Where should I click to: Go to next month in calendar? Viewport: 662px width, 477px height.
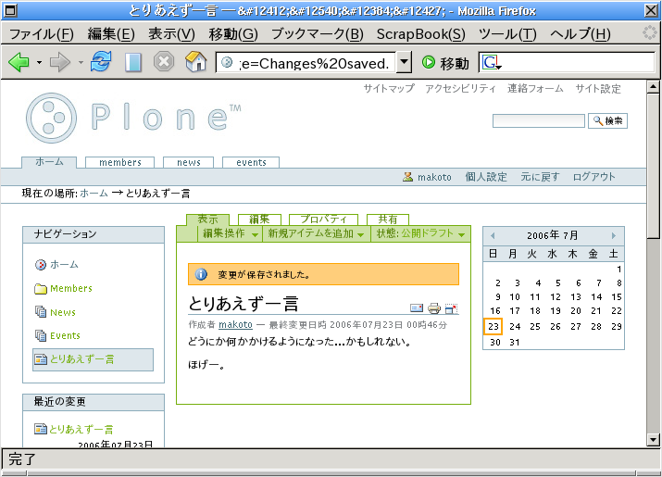click(614, 236)
